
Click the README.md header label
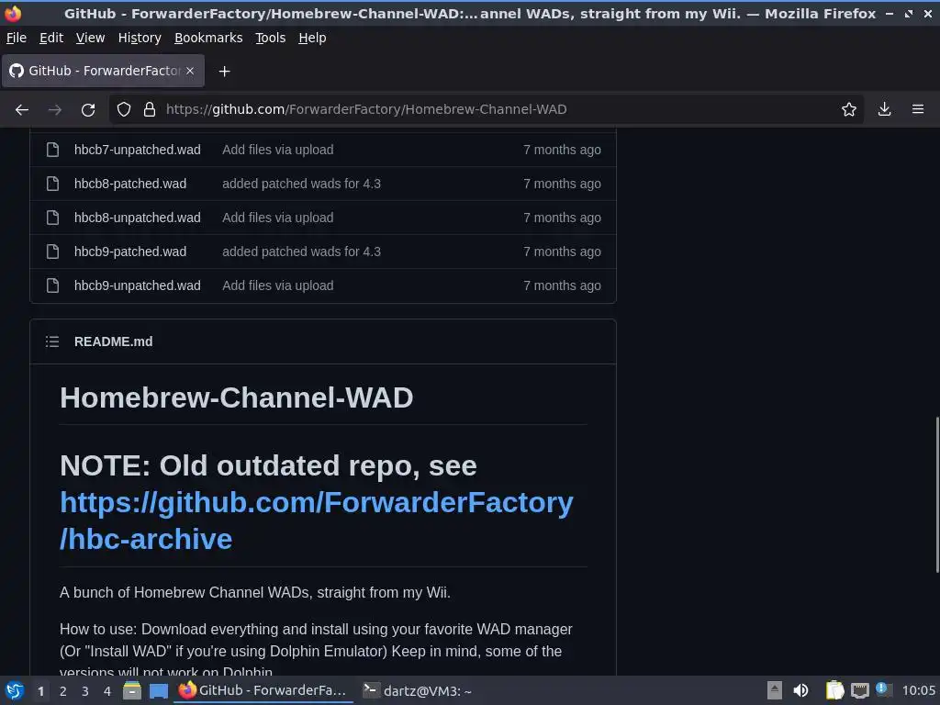tap(113, 341)
